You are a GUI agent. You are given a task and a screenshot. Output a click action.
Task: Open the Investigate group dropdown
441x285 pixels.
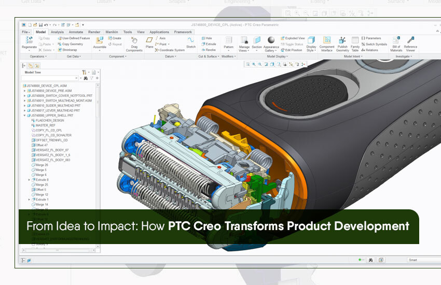(x=404, y=56)
